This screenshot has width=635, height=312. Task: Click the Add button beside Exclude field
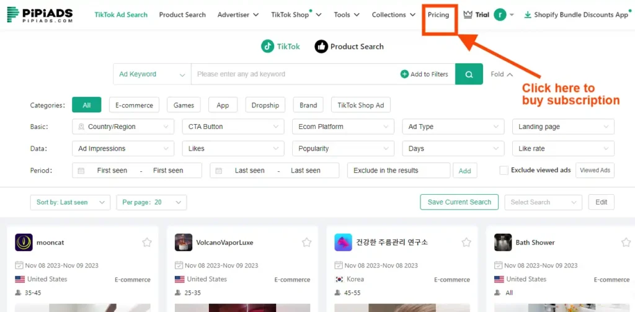point(465,171)
